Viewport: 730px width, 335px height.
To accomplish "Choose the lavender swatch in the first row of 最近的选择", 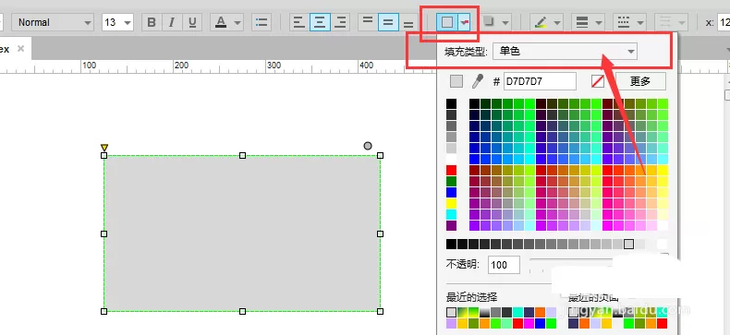I will (552, 312).
